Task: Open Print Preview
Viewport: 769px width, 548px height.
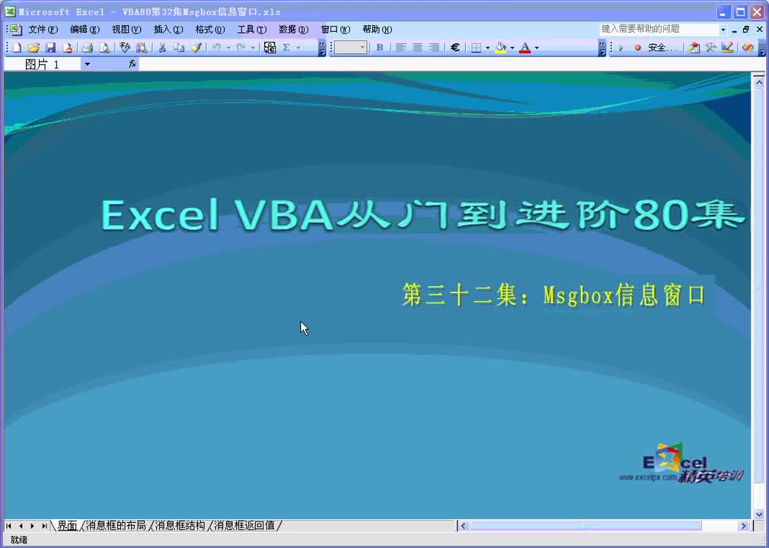Action: 104,47
